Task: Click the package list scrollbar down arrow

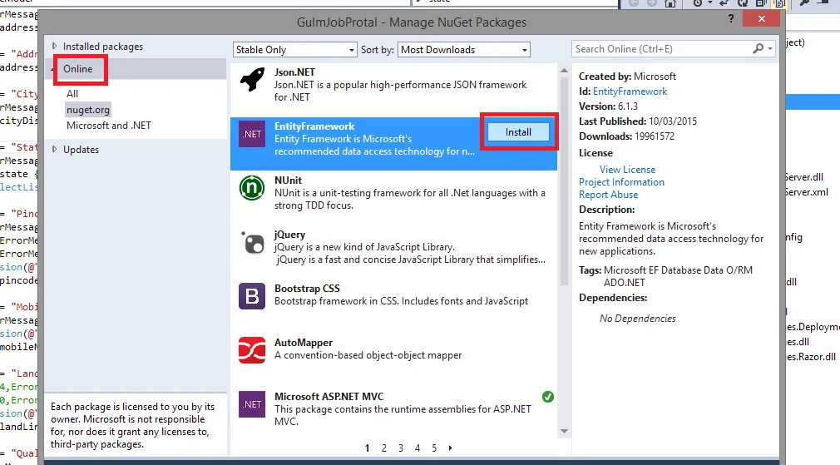Action: pyautogui.click(x=564, y=431)
